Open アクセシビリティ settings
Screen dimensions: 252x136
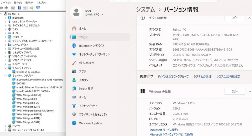(x=100, y=106)
